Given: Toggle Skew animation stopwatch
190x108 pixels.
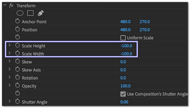Looking at the screenshot, I should [17, 61].
